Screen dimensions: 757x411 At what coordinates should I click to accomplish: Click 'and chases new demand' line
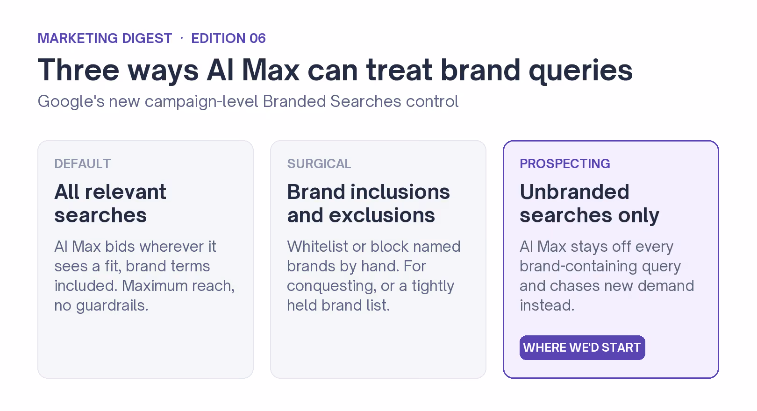(x=607, y=286)
